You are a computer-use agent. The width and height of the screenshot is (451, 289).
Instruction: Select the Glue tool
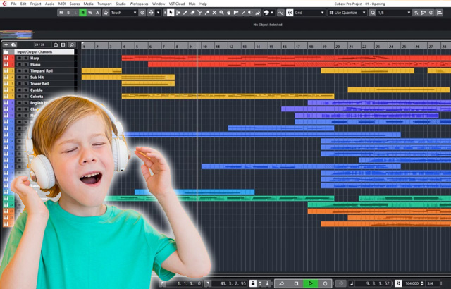[206, 13]
